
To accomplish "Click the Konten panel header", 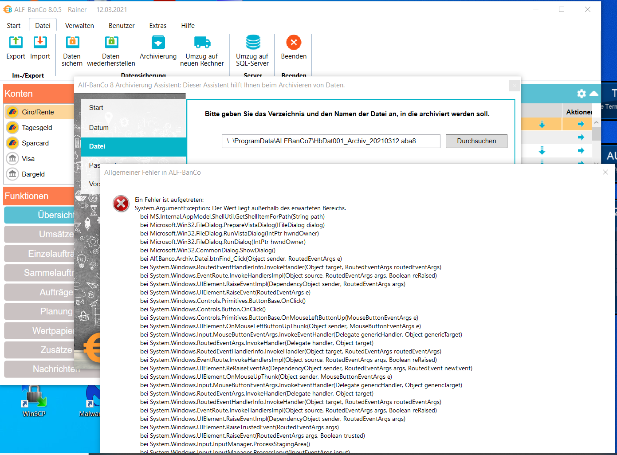I will click(39, 94).
